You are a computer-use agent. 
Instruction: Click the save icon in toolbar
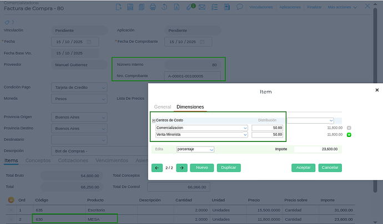point(130,7)
